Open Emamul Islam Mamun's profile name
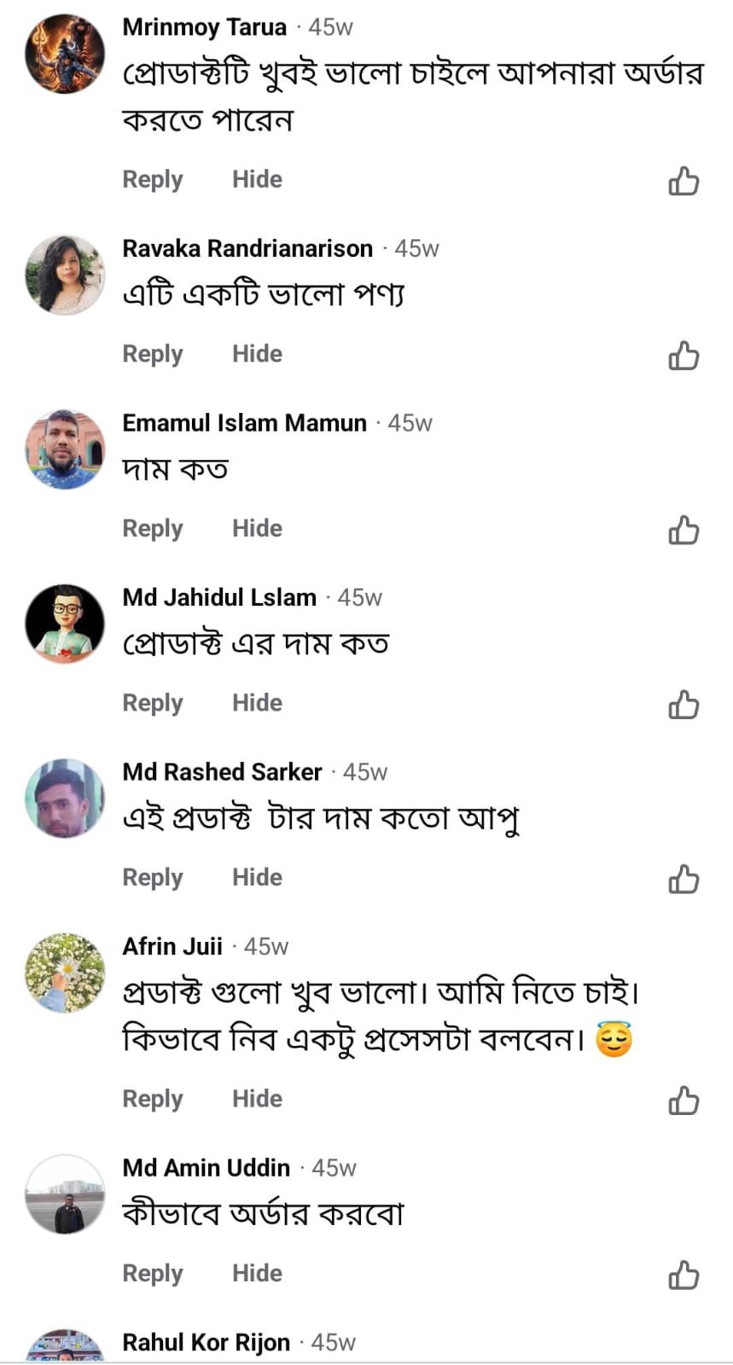733x1365 pixels. tap(244, 423)
